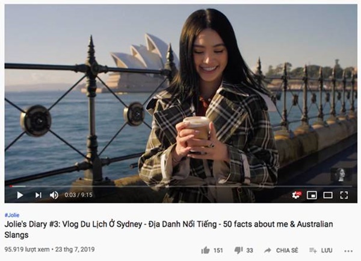This screenshot has width=361, height=261.
Task: Click the share arrow icon
Action: coord(268,250)
